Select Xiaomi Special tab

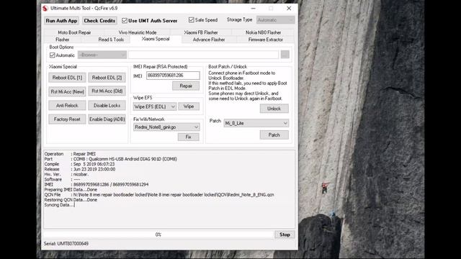click(156, 39)
